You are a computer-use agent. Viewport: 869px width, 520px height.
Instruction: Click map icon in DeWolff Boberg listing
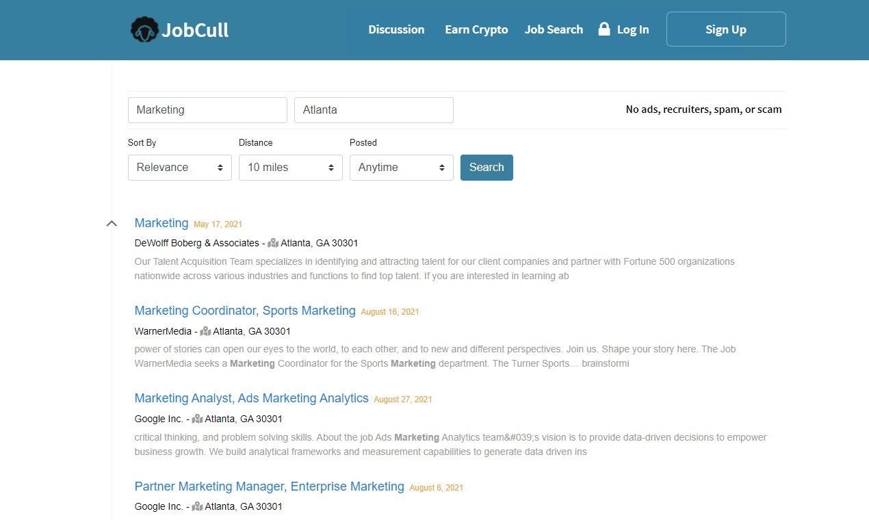pos(273,243)
